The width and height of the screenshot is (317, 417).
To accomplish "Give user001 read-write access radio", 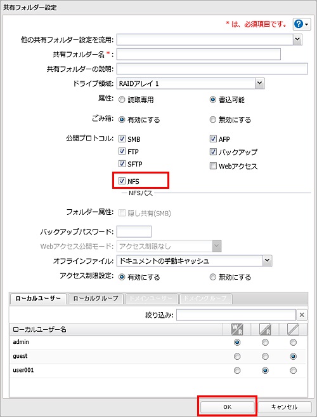I will 237,370.
